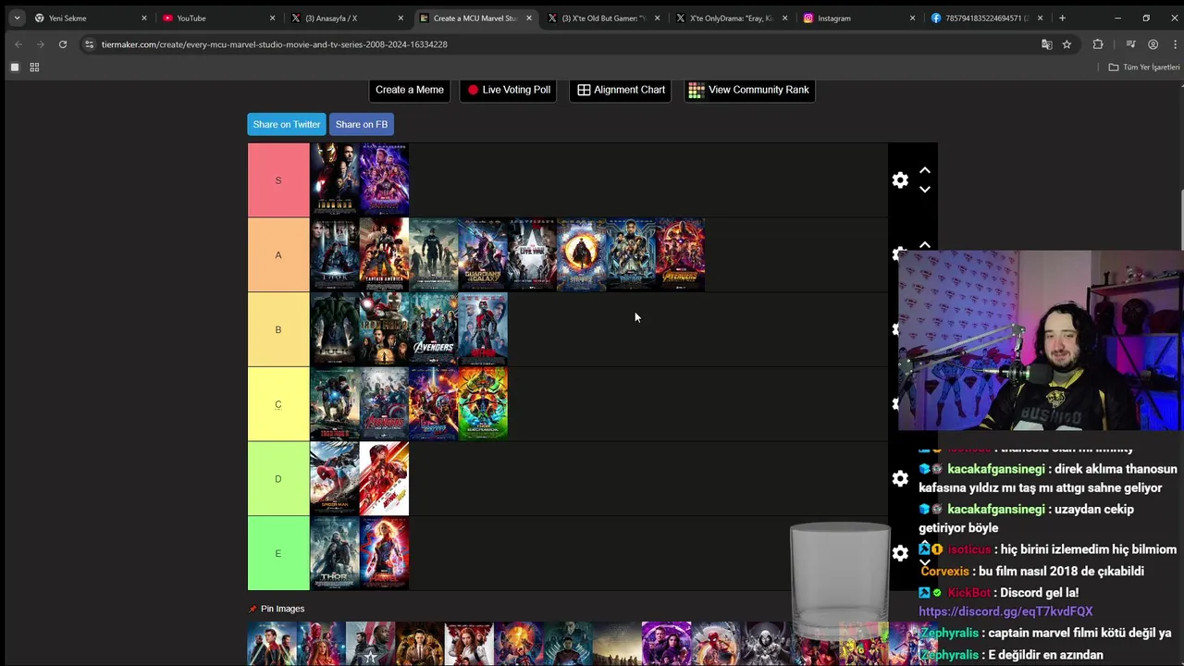Open Chrome tab search dropdown arrow
This screenshot has width=1184, height=666.
point(17,18)
